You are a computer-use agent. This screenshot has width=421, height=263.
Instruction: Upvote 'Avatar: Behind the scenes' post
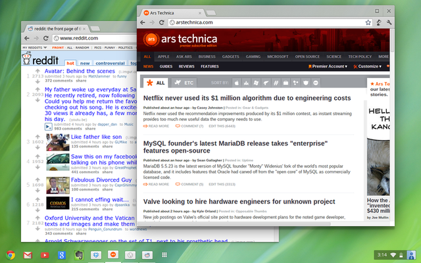point(37,71)
